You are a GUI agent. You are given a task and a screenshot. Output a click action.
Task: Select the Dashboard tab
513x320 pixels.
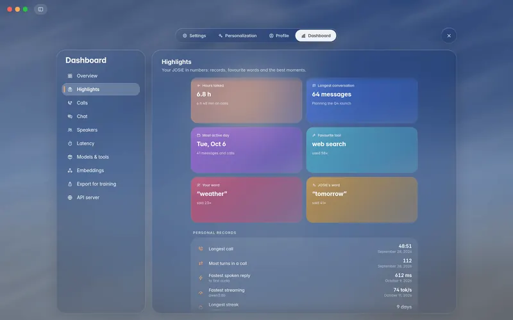click(x=315, y=36)
